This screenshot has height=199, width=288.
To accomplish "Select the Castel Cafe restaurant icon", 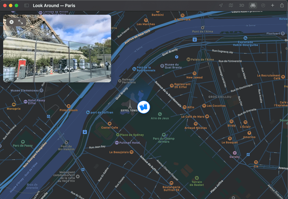I will [x=110, y=124].
